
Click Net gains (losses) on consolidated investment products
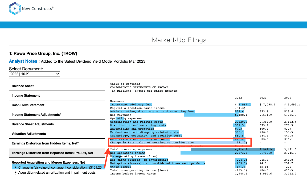click(x=158, y=163)
